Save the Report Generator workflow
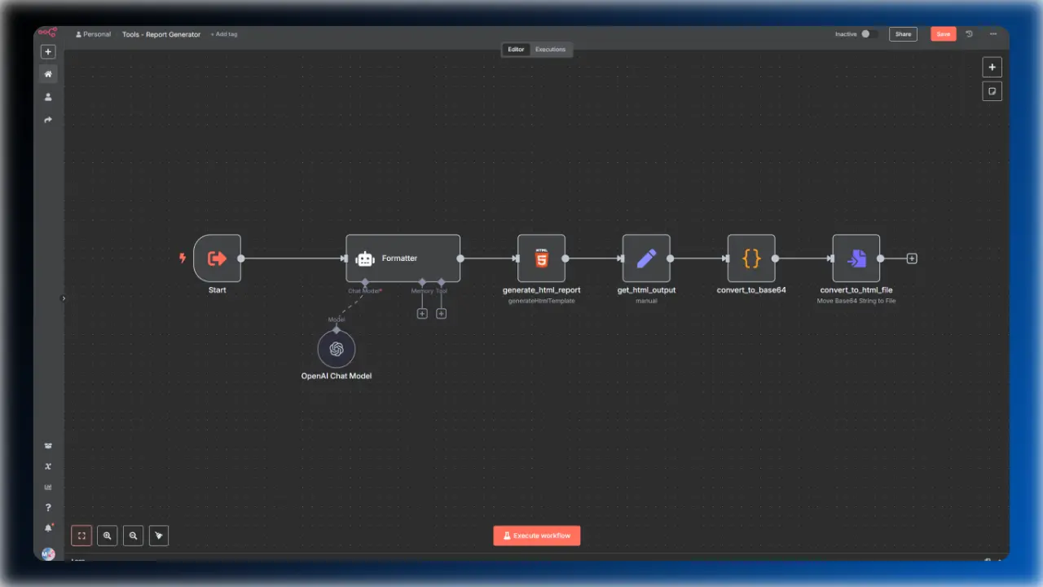Viewport: 1043px width, 587px height. point(943,33)
